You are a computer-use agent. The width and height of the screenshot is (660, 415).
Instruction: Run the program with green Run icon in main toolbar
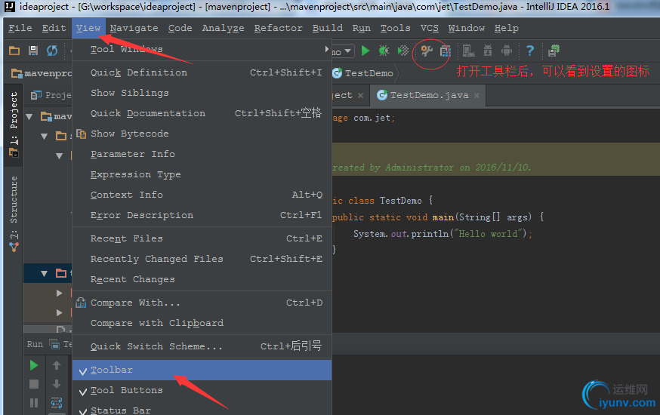365,51
